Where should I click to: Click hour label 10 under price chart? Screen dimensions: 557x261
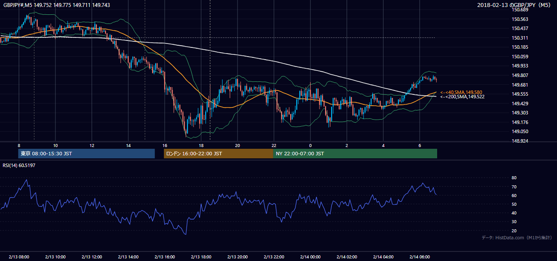(x=55, y=145)
